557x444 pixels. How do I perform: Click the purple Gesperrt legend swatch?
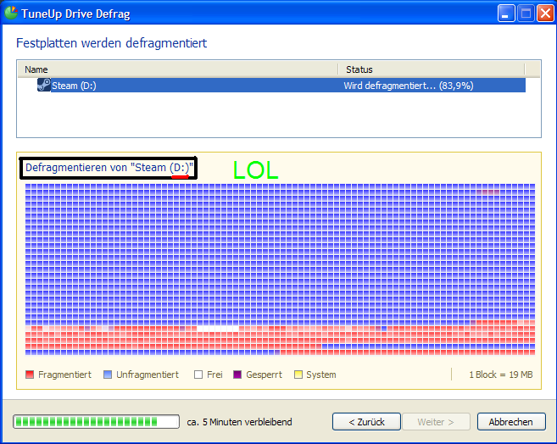237,375
